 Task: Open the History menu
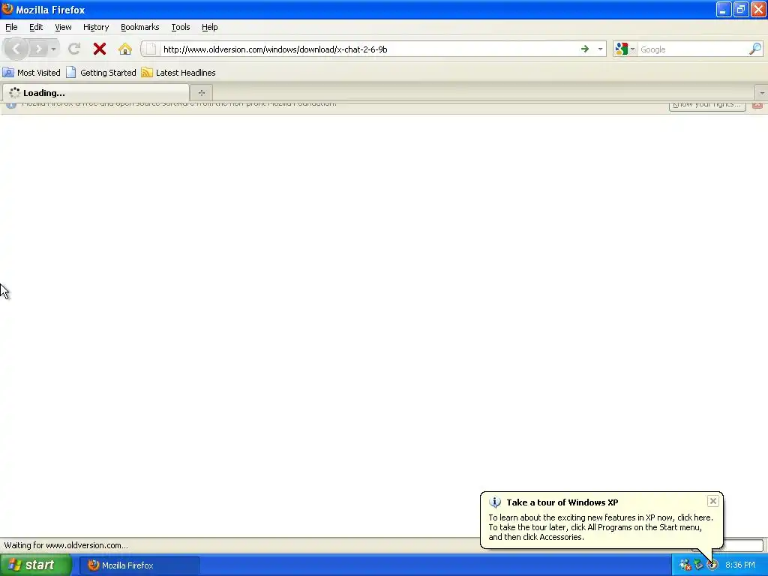pos(96,28)
